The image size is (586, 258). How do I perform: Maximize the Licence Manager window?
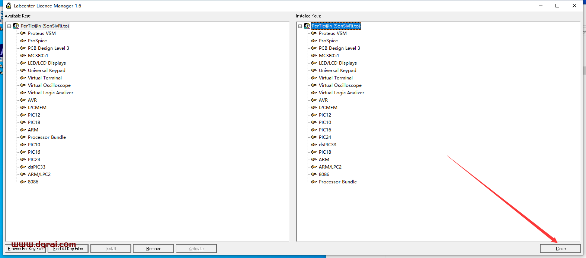coord(557,6)
